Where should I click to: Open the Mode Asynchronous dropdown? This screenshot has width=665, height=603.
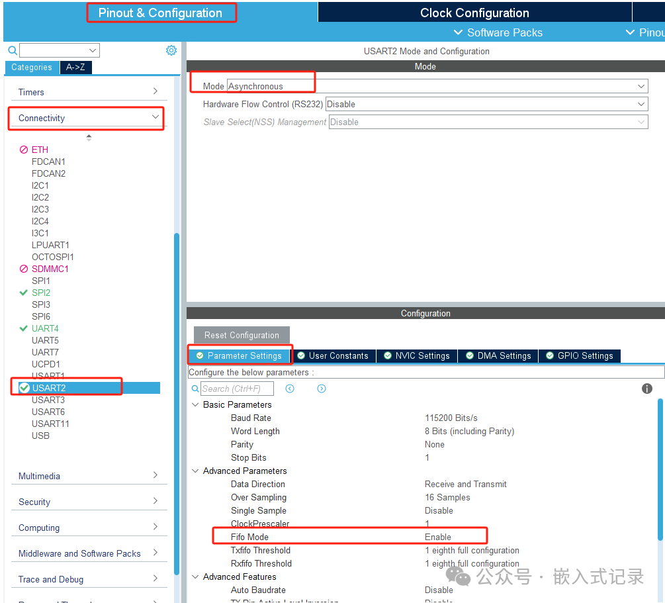coord(437,86)
